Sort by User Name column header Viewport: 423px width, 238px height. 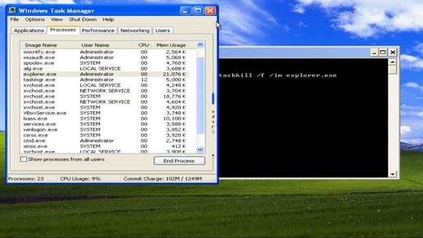tap(105, 45)
